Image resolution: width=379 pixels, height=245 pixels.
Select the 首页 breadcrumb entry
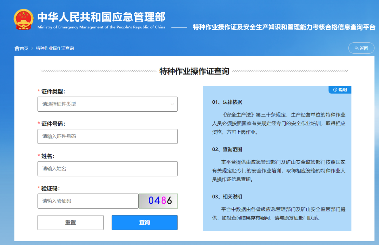pyautogui.click(x=23, y=48)
